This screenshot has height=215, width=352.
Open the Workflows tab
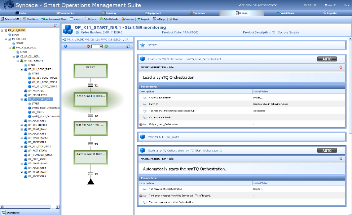(286, 13)
